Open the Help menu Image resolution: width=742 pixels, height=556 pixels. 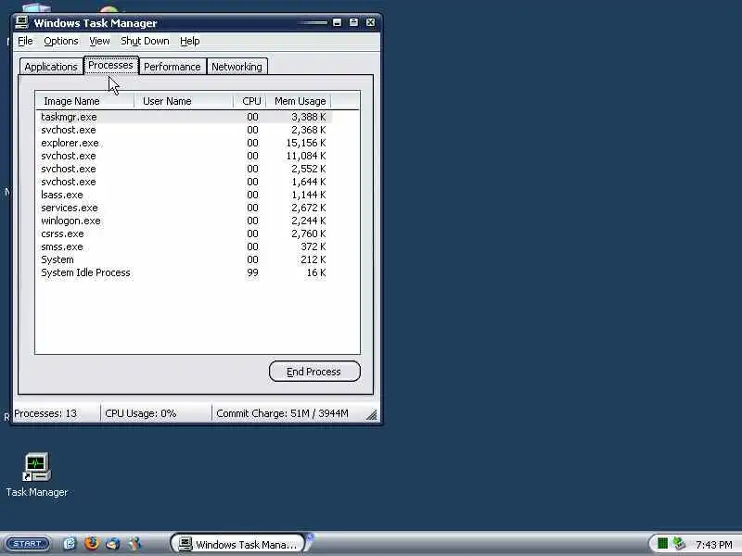[x=190, y=41]
